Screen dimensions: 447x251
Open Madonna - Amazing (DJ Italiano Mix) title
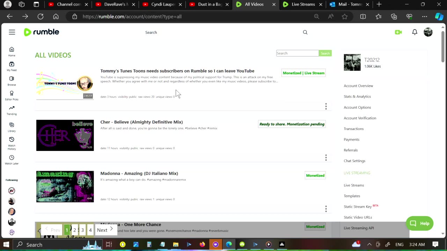pyautogui.click(x=139, y=173)
